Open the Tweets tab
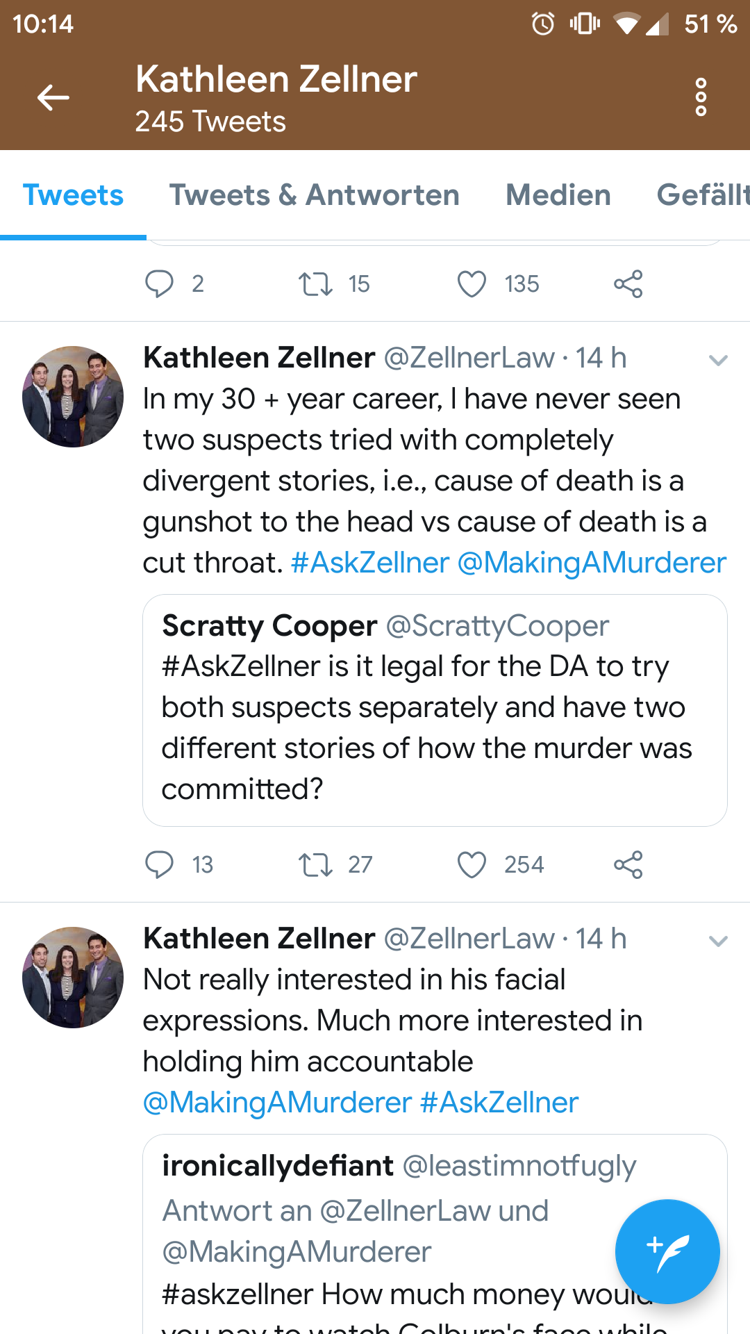 pos(73,195)
